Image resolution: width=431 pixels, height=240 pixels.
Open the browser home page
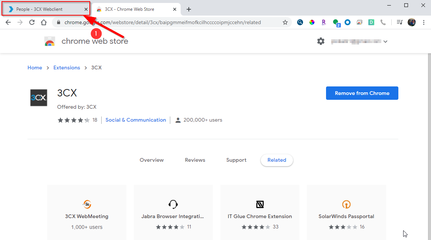[44, 22]
